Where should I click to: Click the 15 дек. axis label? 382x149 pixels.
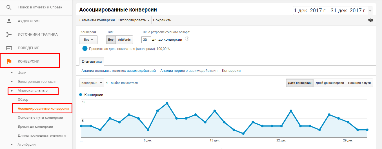(215, 140)
